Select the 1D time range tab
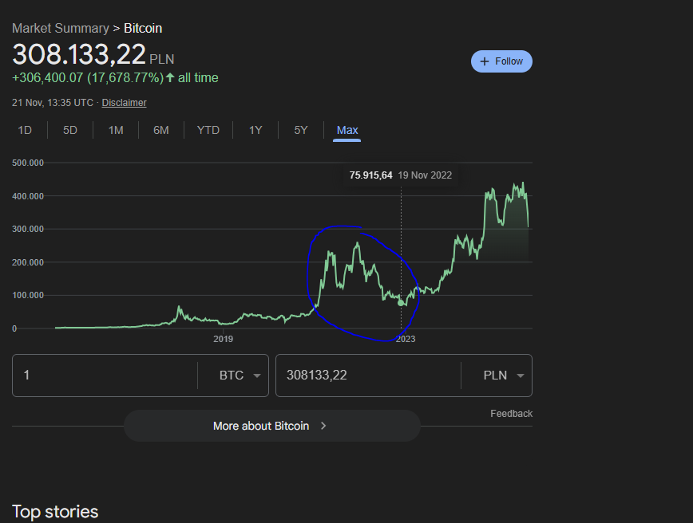This screenshot has height=523, width=693. coord(25,130)
